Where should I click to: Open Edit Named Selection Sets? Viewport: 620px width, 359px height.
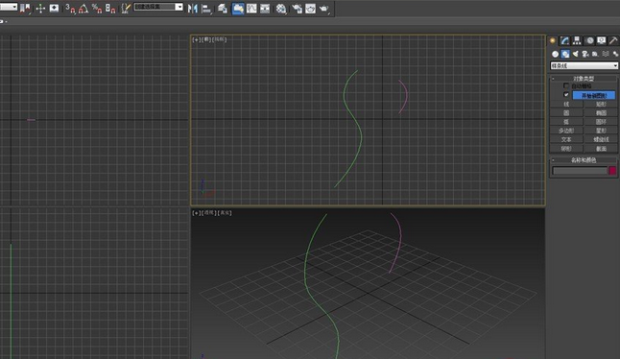126,9
